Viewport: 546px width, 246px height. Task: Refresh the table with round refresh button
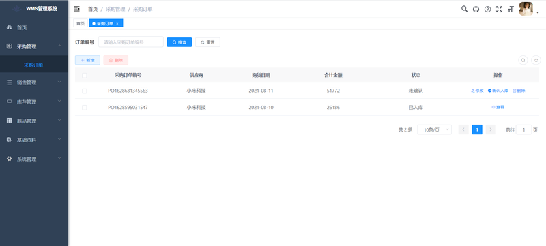536,60
